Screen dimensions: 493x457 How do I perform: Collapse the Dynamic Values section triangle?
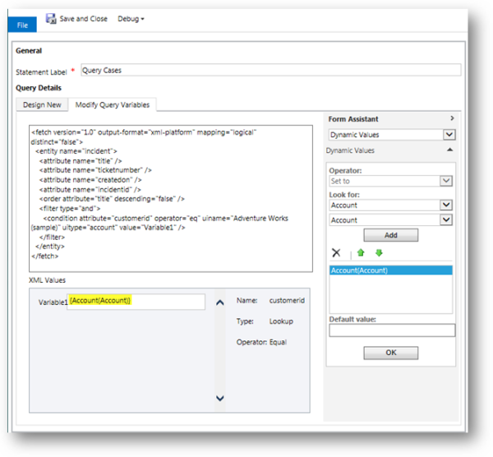coord(450,150)
